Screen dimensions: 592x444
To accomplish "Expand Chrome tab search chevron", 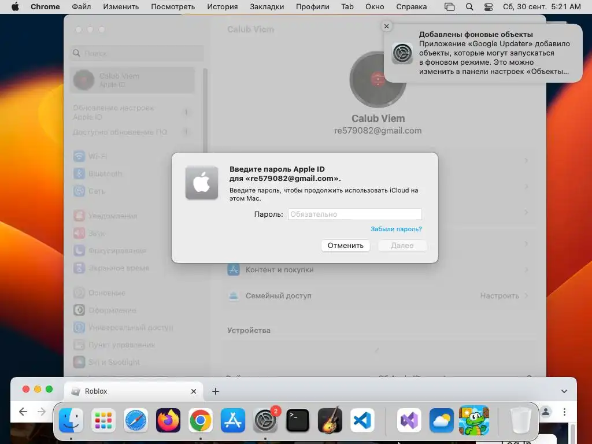I will click(564, 391).
